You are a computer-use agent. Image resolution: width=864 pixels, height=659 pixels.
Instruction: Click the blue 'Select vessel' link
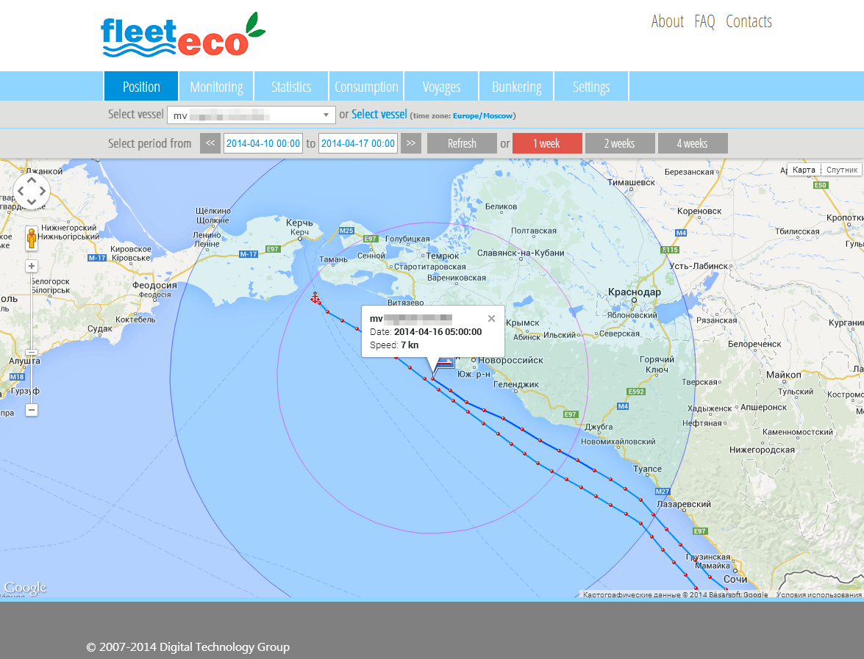[379, 114]
